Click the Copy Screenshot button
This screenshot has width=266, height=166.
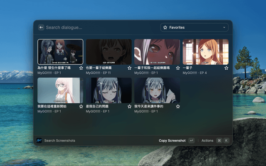tap(172, 141)
